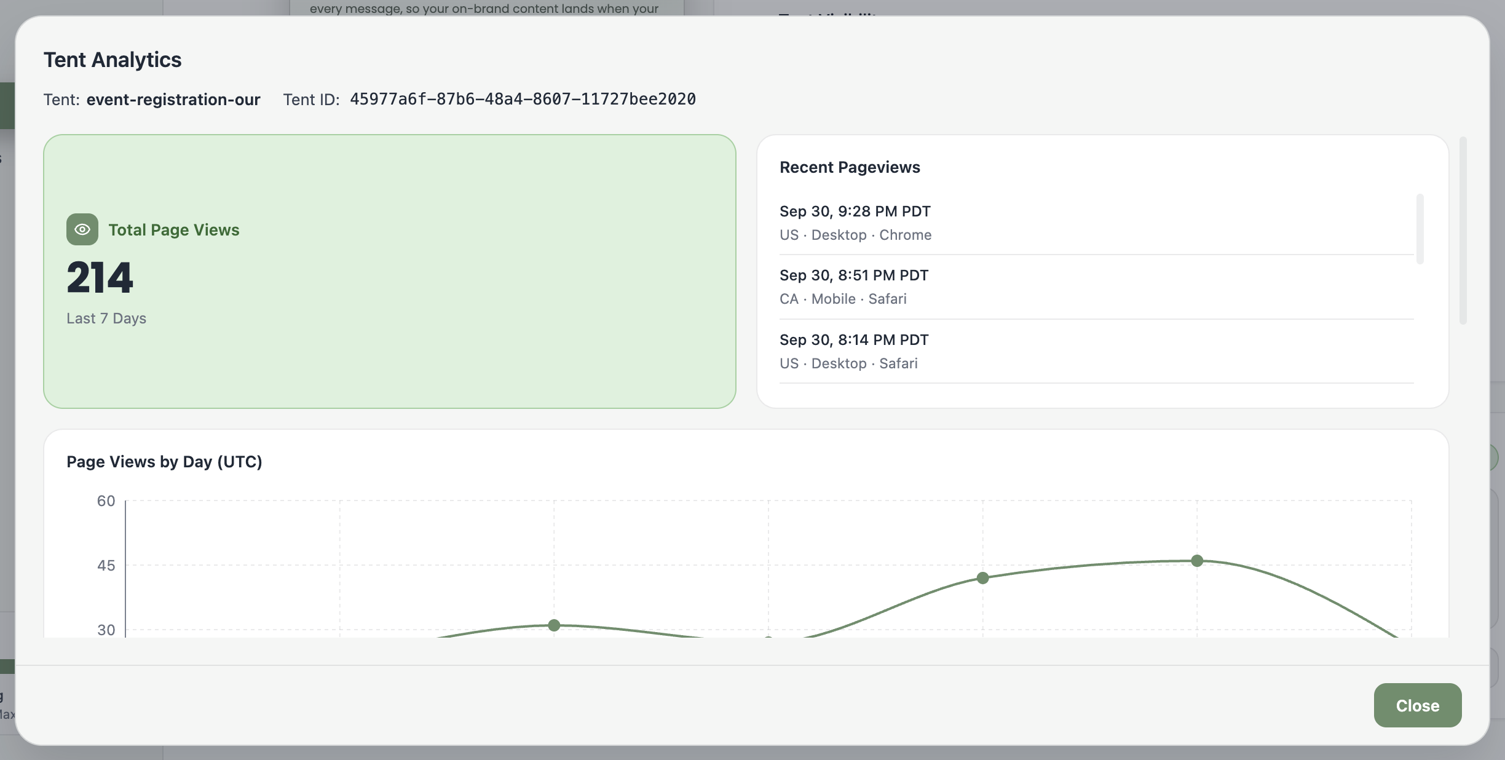Click the eye icon beside Total Page Views
The width and height of the screenshot is (1505, 760).
(x=82, y=229)
